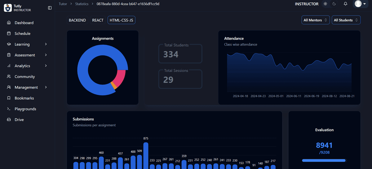Click the submissions bar labeled 460
Screen dimensions: 372x169
coord(101,162)
